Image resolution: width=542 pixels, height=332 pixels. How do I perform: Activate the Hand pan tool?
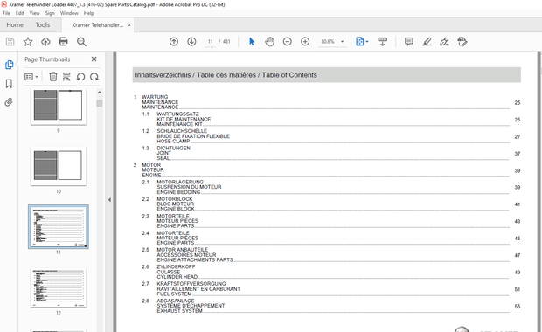[269, 42]
